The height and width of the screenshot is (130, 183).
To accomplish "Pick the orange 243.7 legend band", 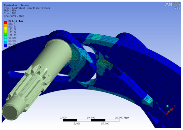I will click(x=6, y=25).
